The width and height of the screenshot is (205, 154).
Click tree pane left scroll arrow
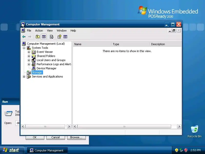pyautogui.click(x=23, y=127)
